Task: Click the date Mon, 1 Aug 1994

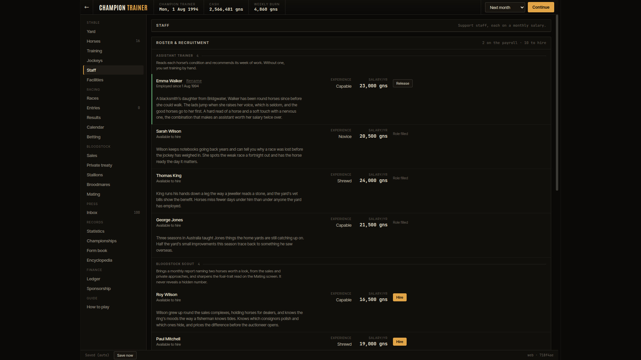Action: [179, 9]
